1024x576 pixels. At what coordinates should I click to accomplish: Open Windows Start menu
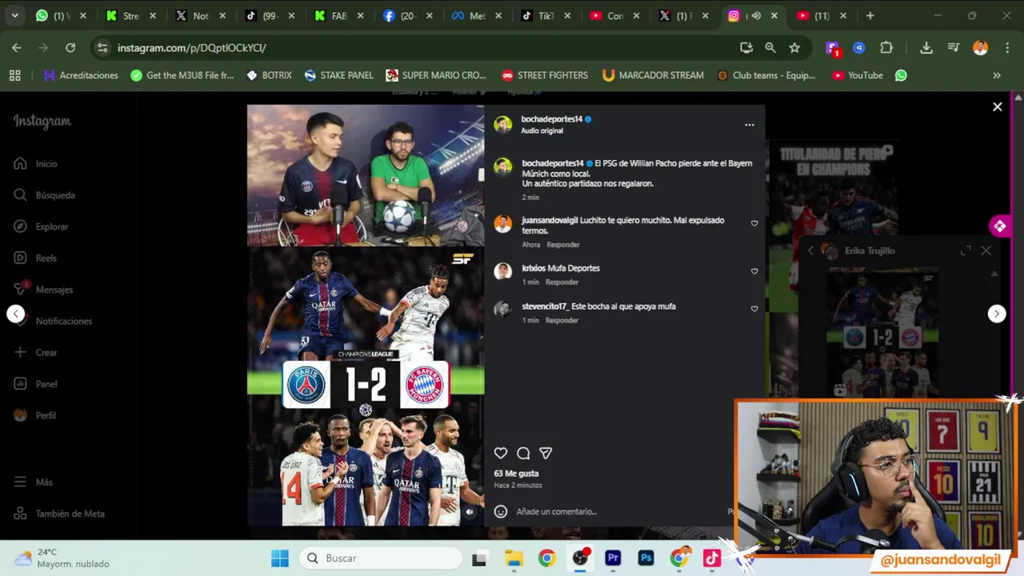(279, 558)
